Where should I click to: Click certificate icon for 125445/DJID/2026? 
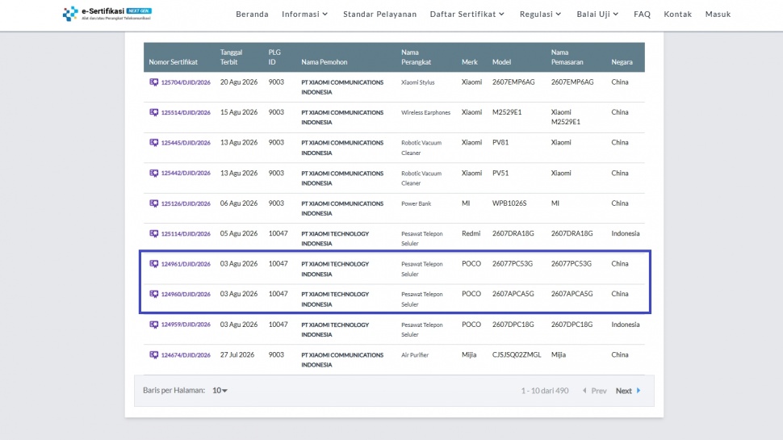pyautogui.click(x=154, y=143)
